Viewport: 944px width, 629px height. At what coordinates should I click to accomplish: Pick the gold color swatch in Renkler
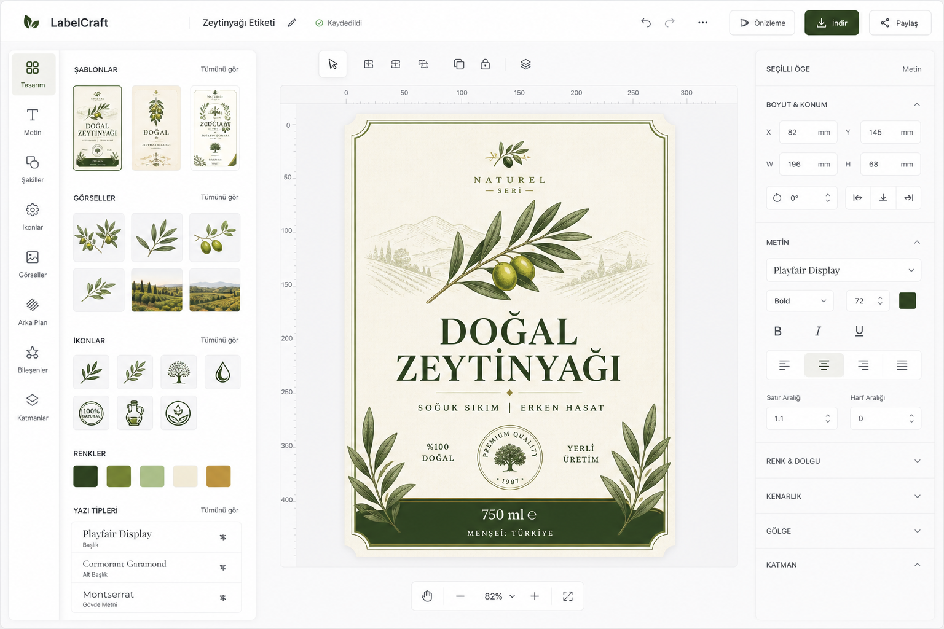218,477
